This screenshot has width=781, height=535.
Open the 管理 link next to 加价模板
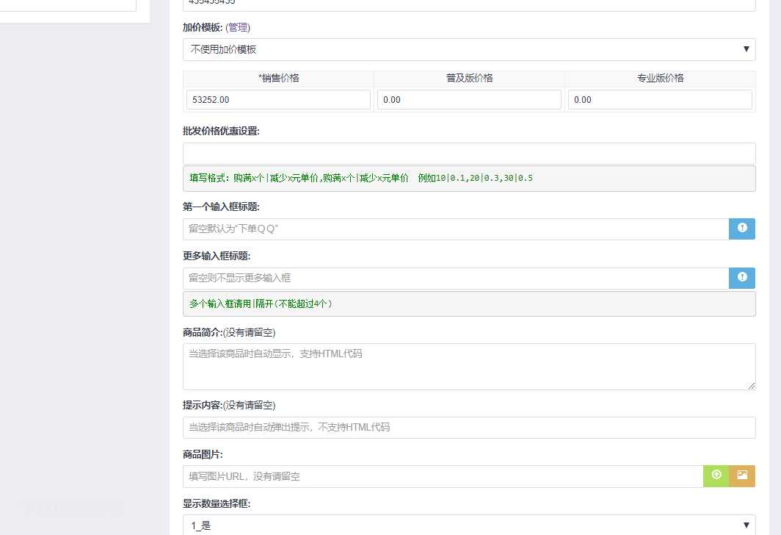click(x=238, y=27)
